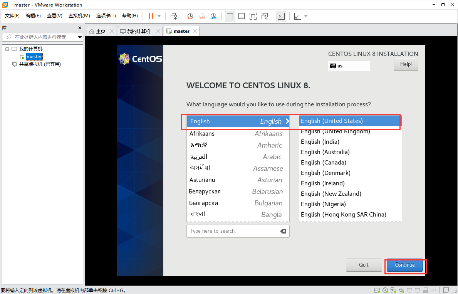Open the 帮助(H) menu
458x294 pixels.
130,16
